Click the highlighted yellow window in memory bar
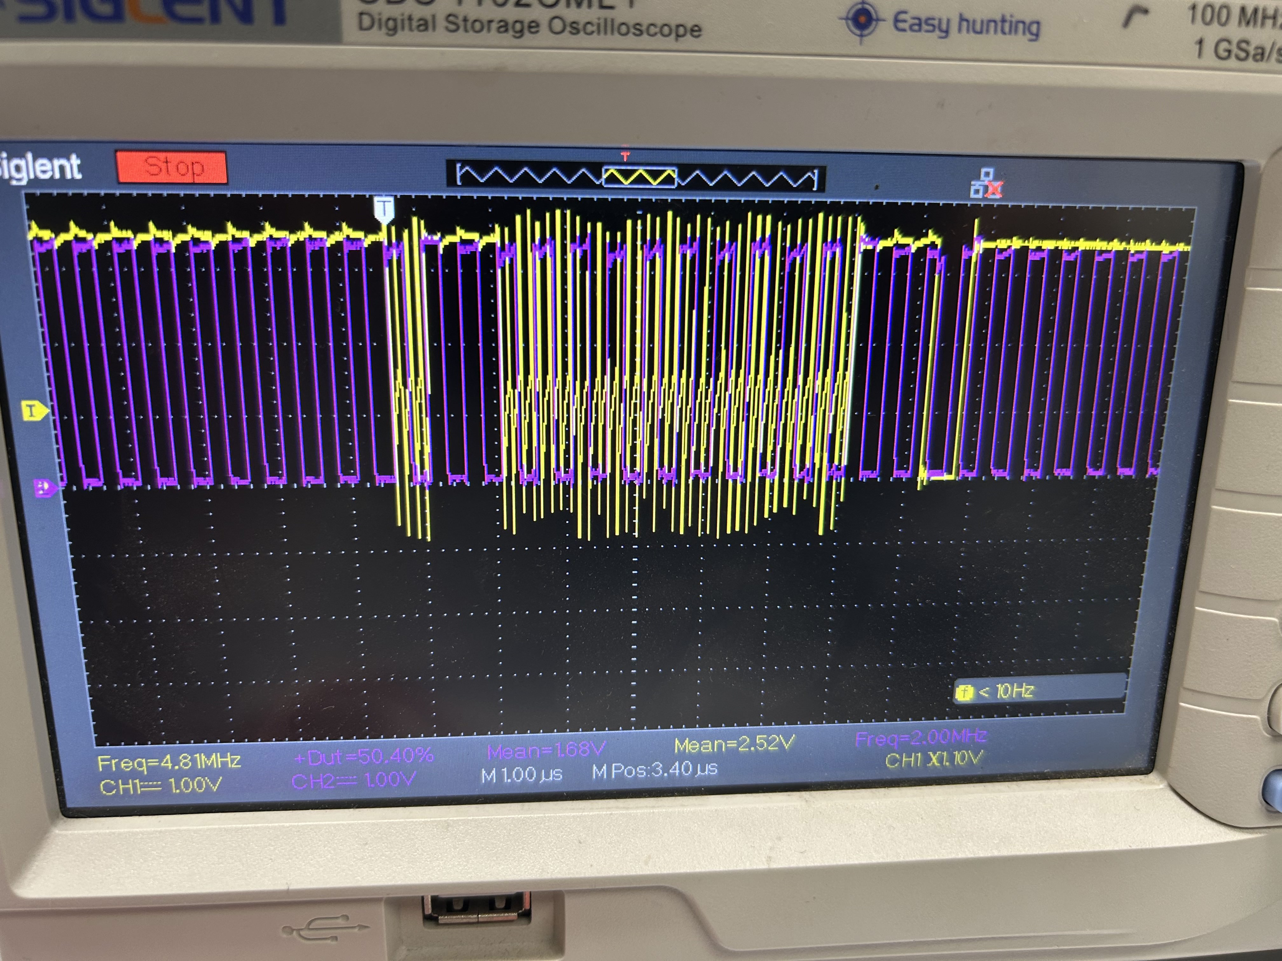 point(640,177)
